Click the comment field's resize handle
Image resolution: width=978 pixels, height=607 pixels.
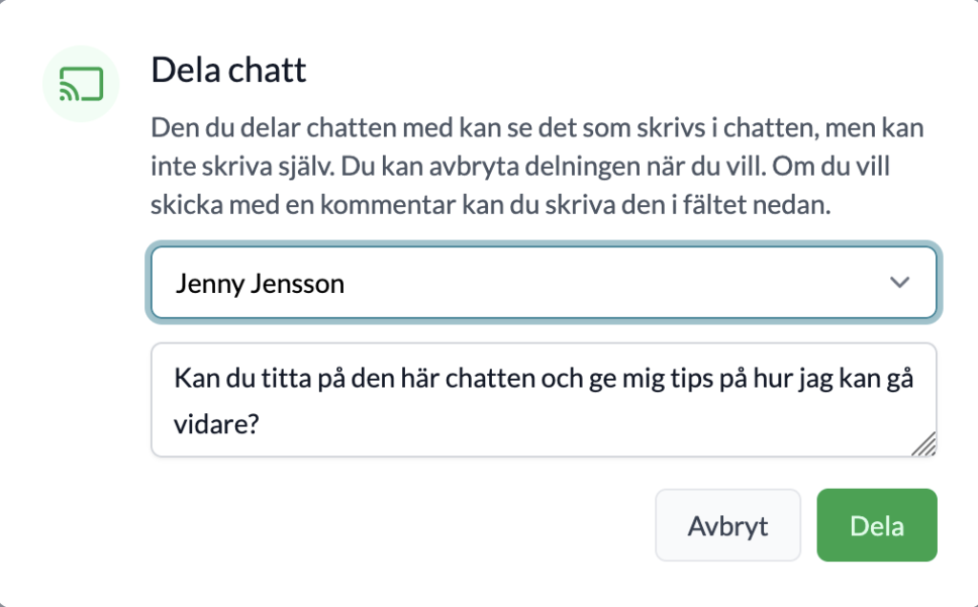pos(923,443)
